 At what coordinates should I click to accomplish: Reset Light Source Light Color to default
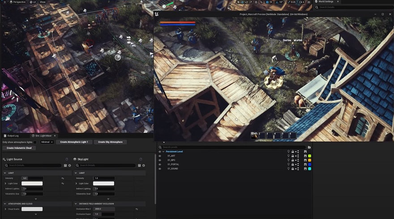click(63, 184)
